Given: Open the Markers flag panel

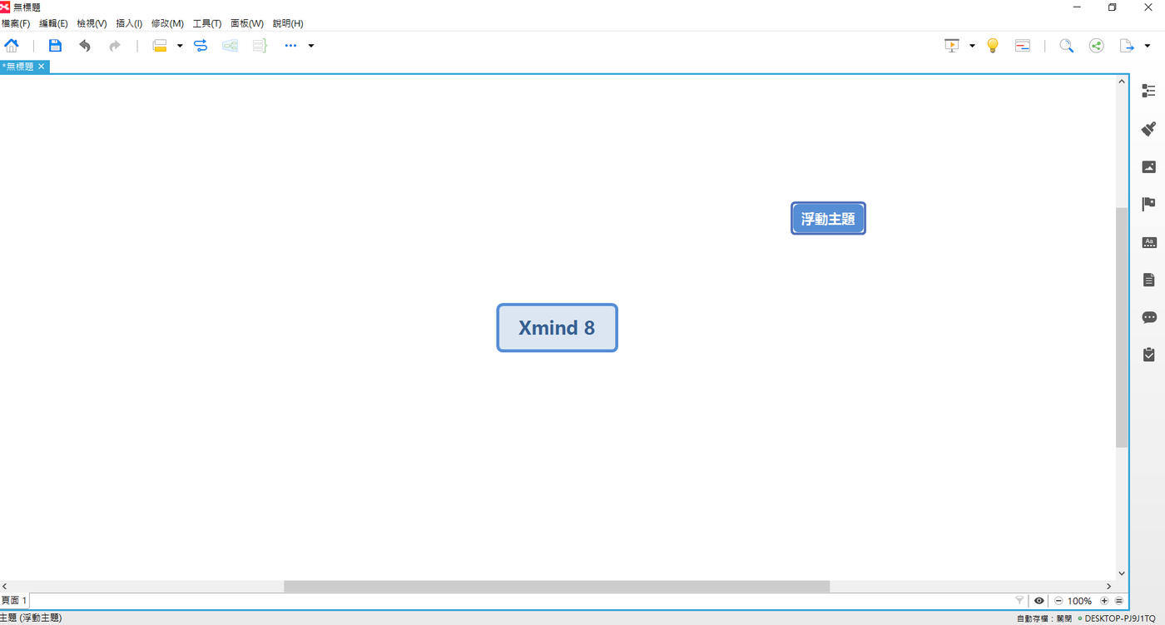Looking at the screenshot, I should (x=1148, y=204).
